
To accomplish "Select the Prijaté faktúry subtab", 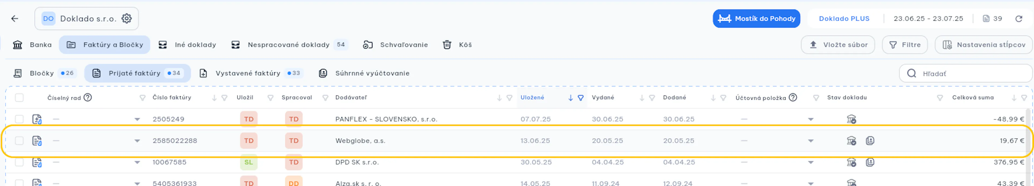I will coord(137,73).
